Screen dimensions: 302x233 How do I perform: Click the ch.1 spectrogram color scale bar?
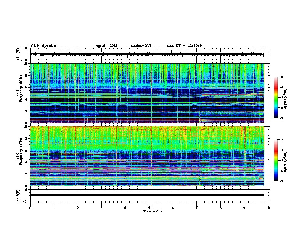(276, 97)
